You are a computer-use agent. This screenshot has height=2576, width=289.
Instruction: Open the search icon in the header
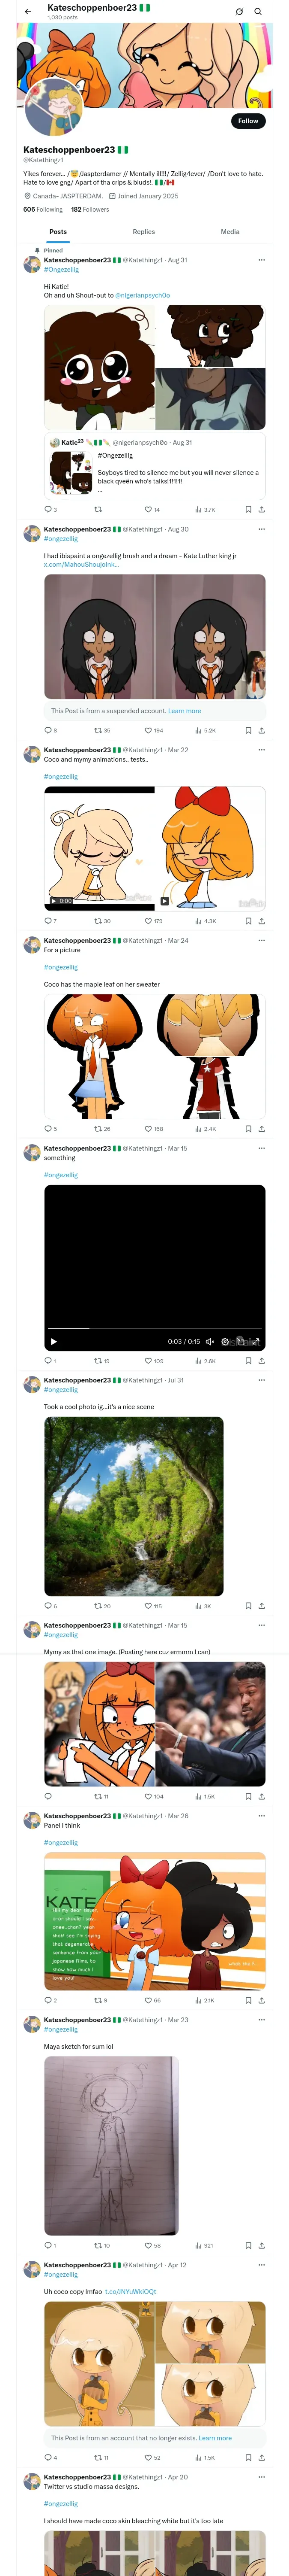257,12
